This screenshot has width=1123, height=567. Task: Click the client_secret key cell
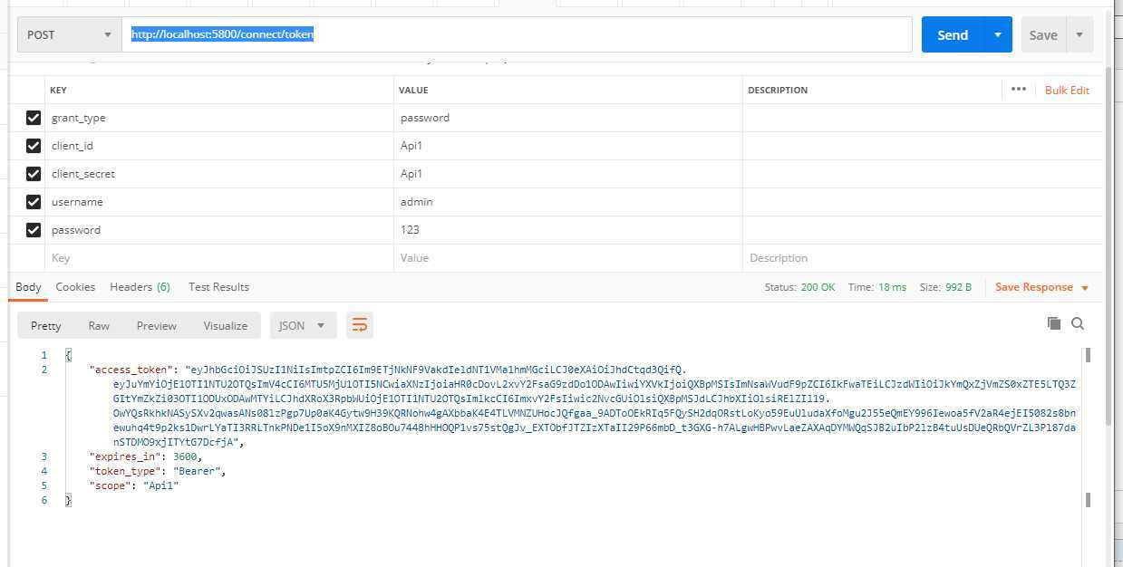click(x=219, y=174)
